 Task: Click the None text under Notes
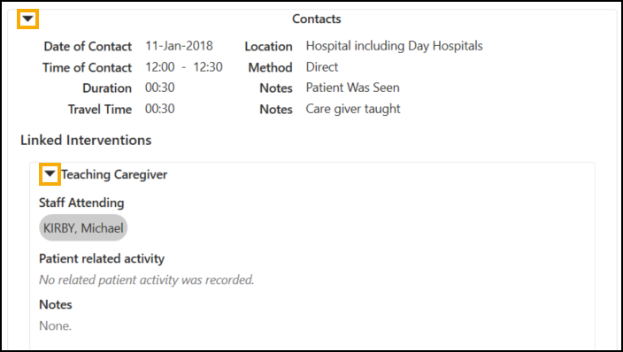coord(55,325)
